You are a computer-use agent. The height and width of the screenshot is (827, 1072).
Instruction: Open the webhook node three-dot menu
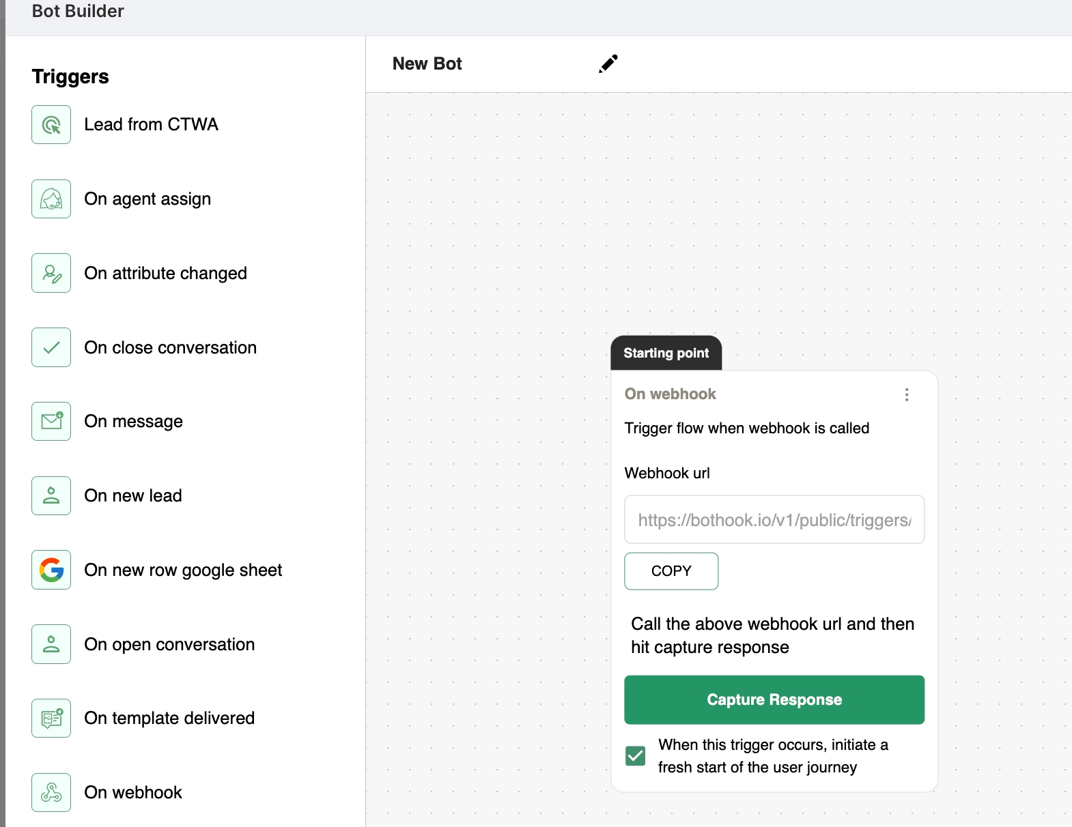click(x=906, y=394)
